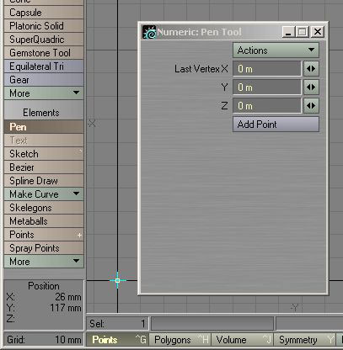The image size is (343, 350).
Task: Choose the Metaballs tool
Action: pos(44,221)
